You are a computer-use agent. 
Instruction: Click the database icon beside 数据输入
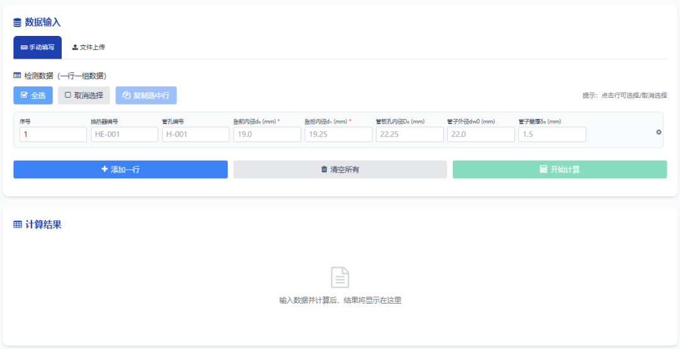(18, 23)
